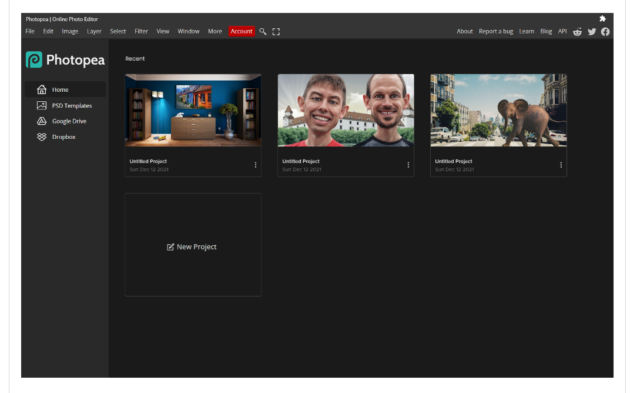Image resolution: width=630 pixels, height=393 pixels.
Task: Open the elephant street scene project thumbnail
Action: pos(498,110)
